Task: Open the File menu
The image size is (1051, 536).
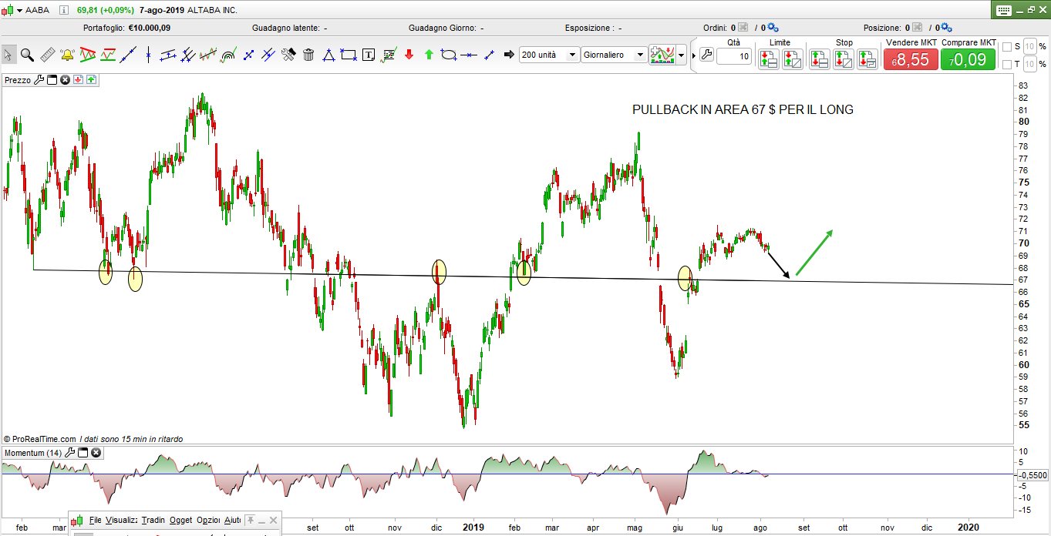Action: point(95,521)
